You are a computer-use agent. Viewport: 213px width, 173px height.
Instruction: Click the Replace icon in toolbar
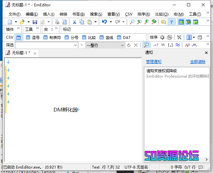[154, 22]
